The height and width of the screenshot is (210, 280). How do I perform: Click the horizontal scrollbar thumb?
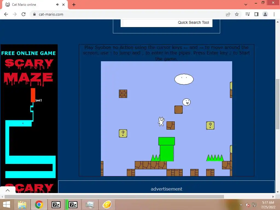click(x=114, y=197)
